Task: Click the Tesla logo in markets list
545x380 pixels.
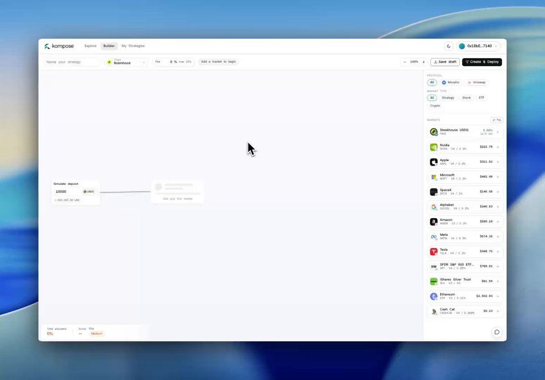Action: (x=434, y=252)
